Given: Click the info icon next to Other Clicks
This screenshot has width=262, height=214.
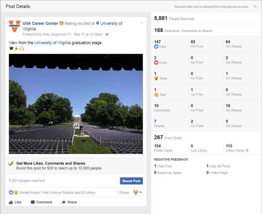Looking at the screenshot, I should point(247,150).
